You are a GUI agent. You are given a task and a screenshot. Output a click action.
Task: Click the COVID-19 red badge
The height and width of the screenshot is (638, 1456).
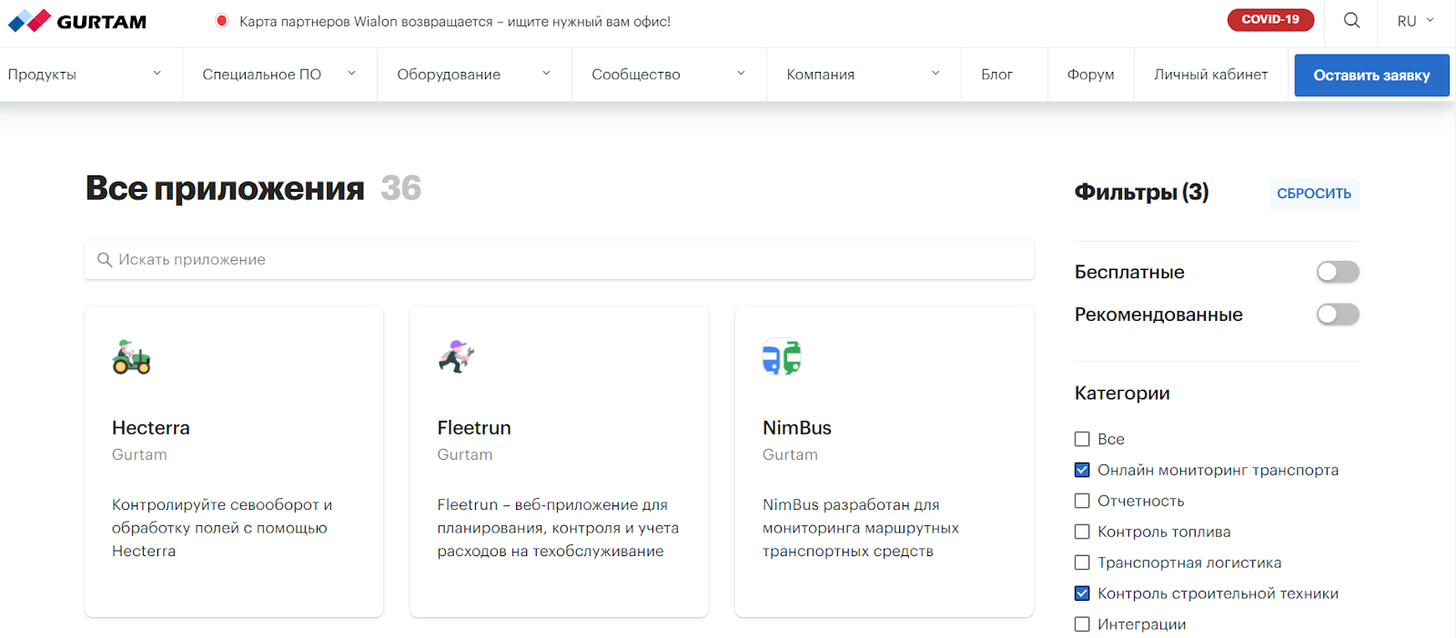[1269, 20]
